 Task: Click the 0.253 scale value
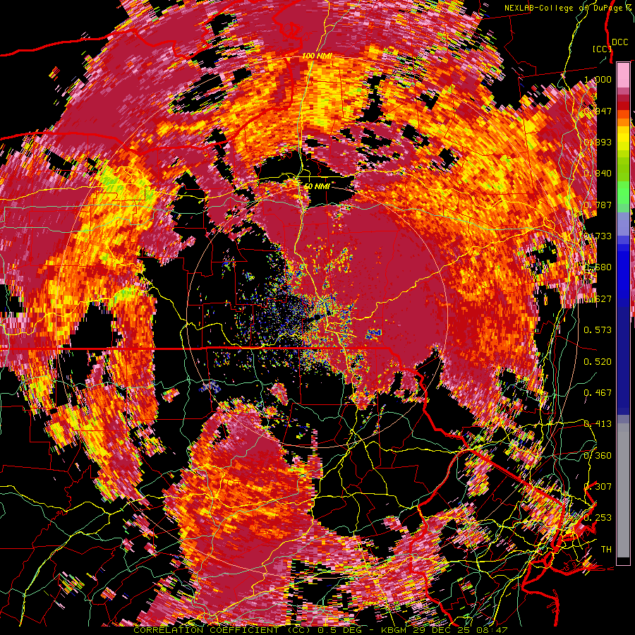click(x=598, y=518)
